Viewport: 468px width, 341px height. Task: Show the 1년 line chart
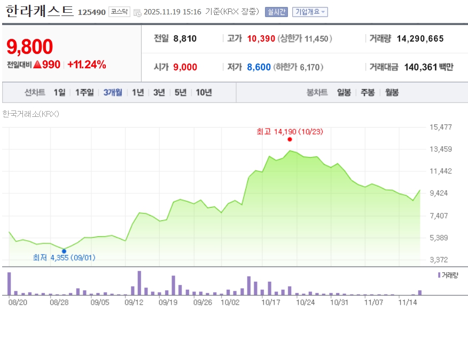(138, 92)
